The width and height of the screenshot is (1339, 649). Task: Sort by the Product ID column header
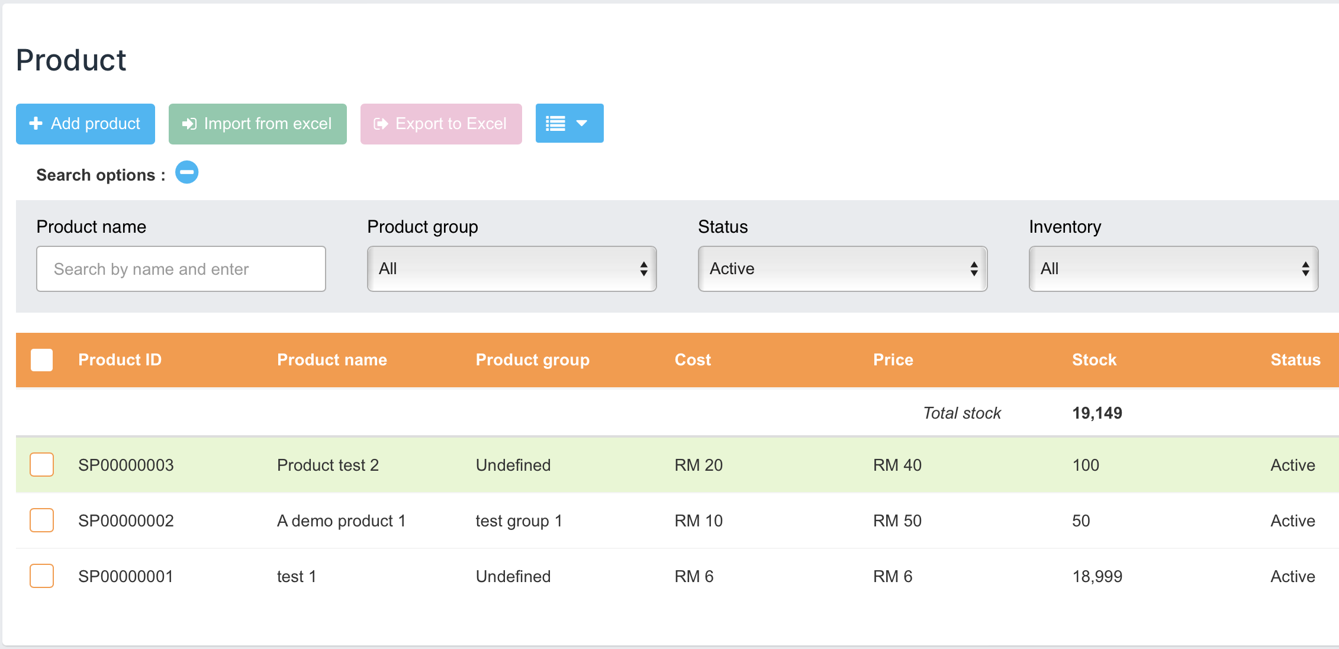pos(120,359)
